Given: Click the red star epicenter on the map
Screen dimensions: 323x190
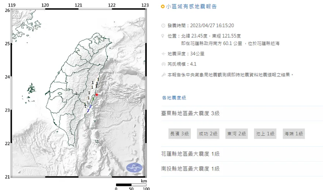Looking at the screenshot, I should 97,95.
